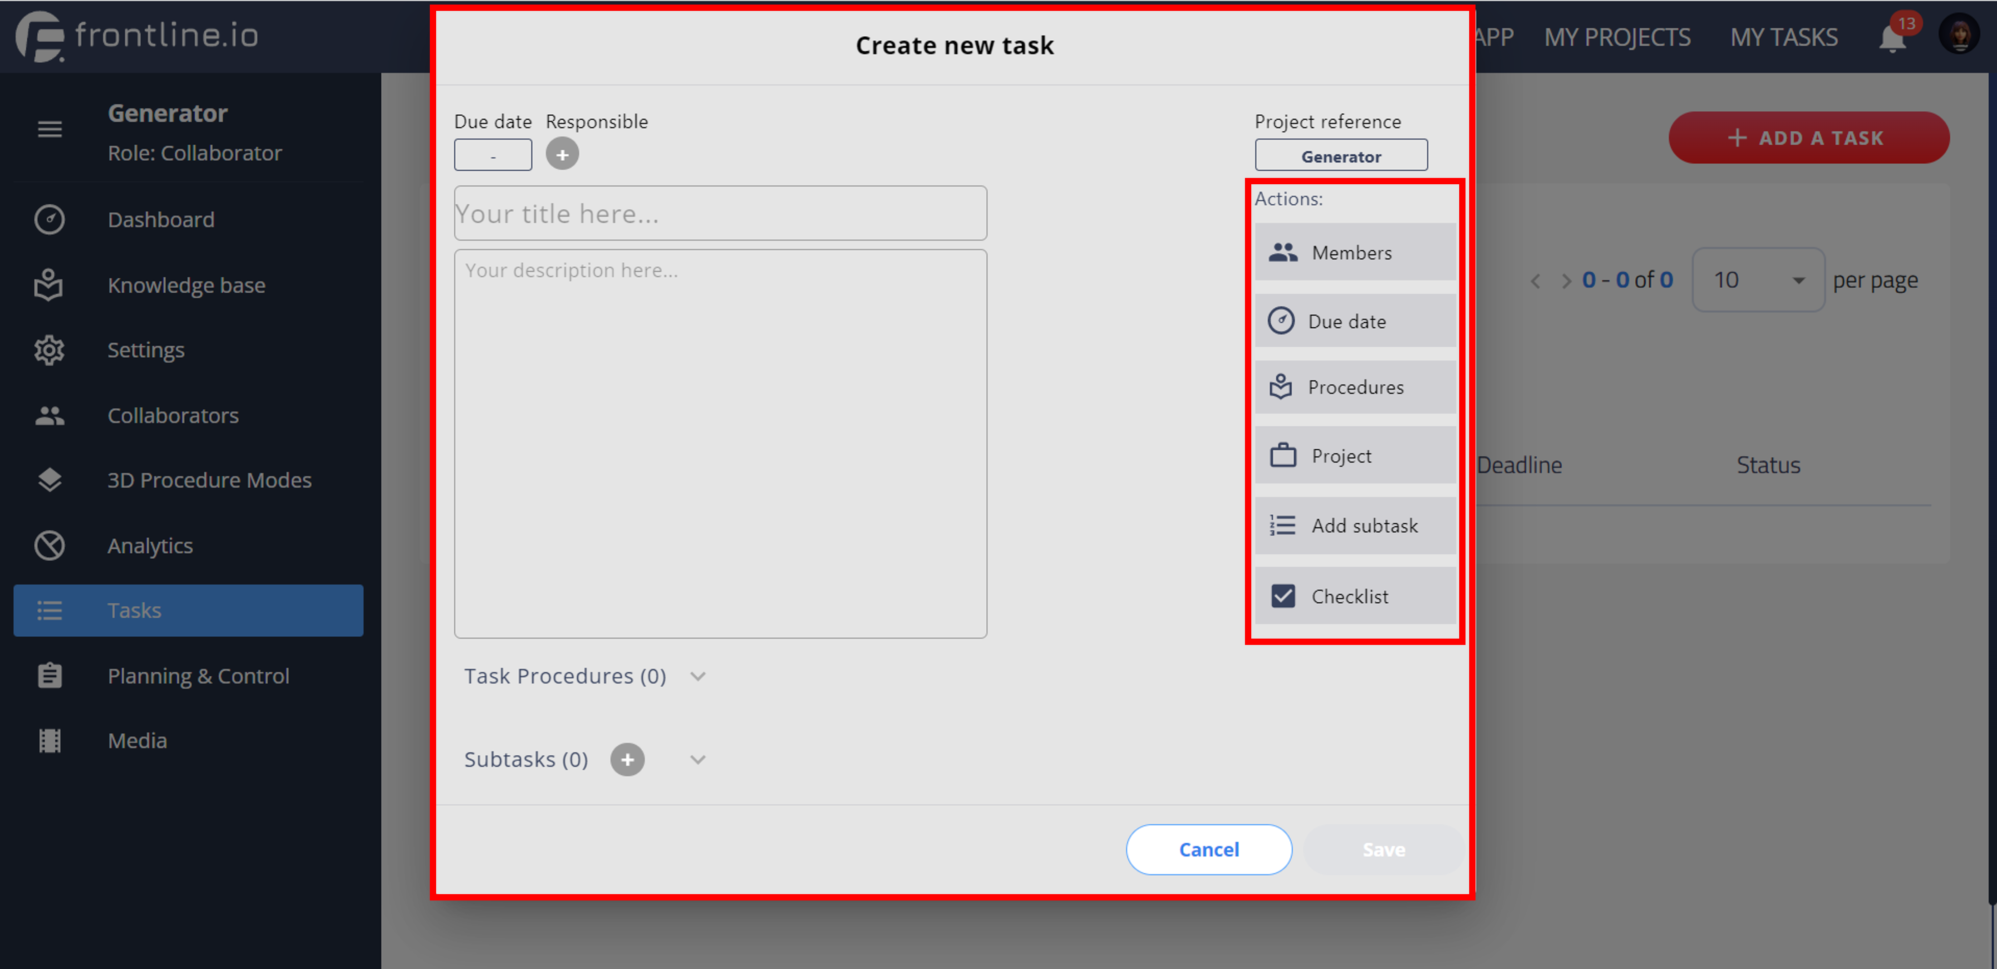Click the Members action button

[1355, 253]
